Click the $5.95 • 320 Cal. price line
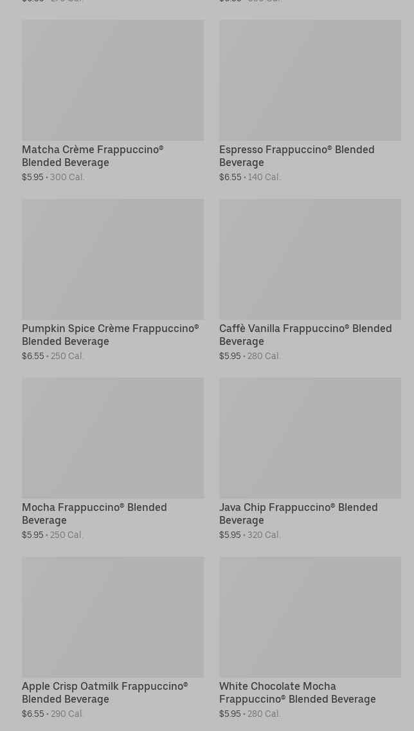414x731 pixels. [250, 535]
